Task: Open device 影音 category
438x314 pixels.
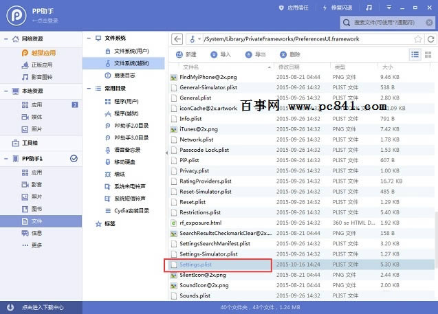Action: tap(32, 185)
